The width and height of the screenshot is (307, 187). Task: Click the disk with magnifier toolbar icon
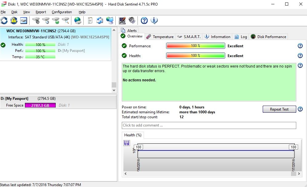click(x=66, y=21)
